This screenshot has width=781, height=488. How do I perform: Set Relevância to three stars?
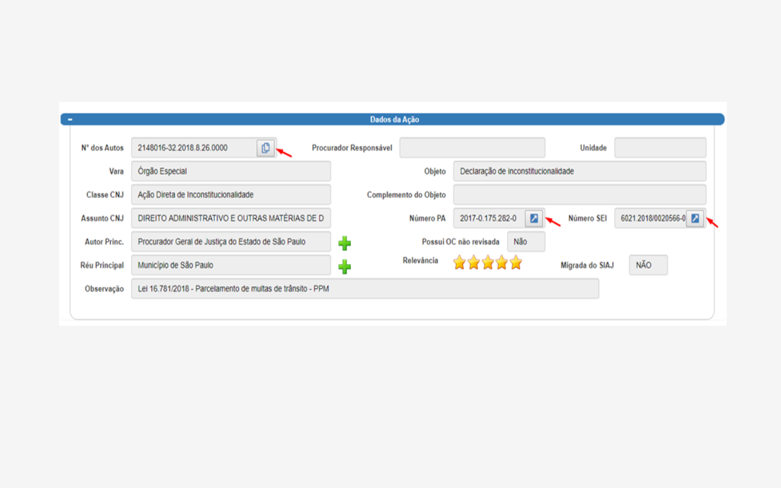[488, 263]
